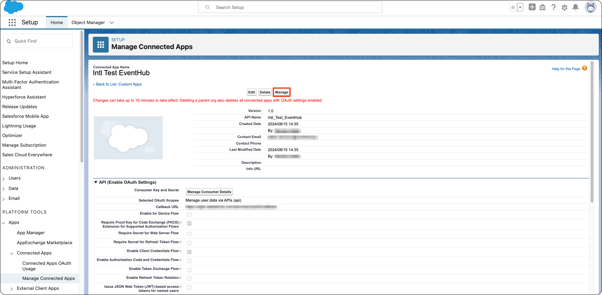The height and width of the screenshot is (295, 602).
Task: Click the Favorites star icon
Action: 513,7
